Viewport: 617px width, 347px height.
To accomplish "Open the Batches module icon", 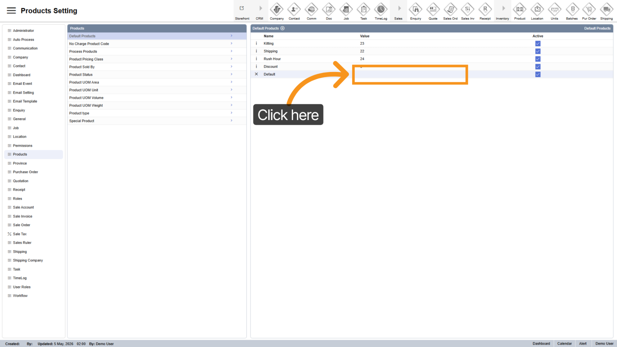I will coord(572,9).
